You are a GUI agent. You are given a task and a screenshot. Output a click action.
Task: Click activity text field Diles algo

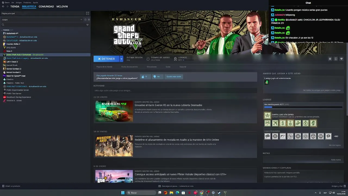pyautogui.click(x=175, y=90)
